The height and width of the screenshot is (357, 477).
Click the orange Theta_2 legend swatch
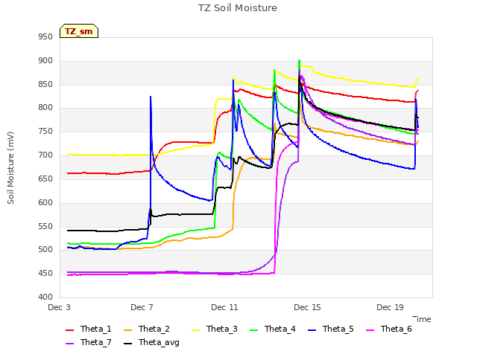tap(127, 330)
